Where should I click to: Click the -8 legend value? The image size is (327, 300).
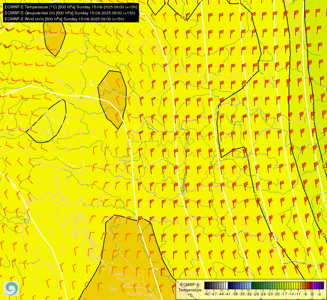point(305,294)
